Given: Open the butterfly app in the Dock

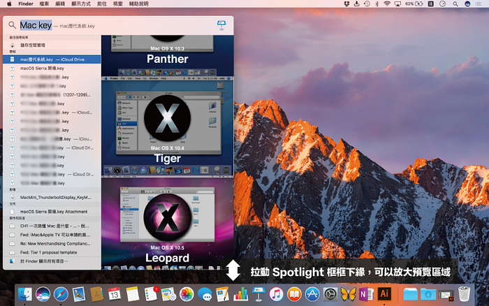Looking at the screenshot, I should pyautogui.click(x=349, y=294).
